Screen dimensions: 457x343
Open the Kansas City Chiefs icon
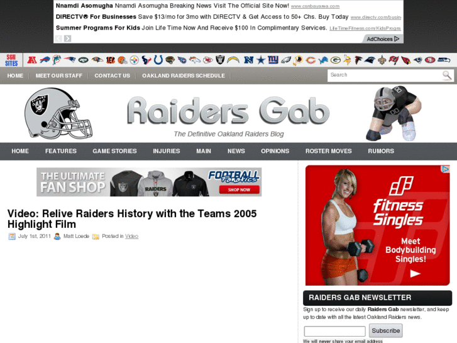pos(208,60)
